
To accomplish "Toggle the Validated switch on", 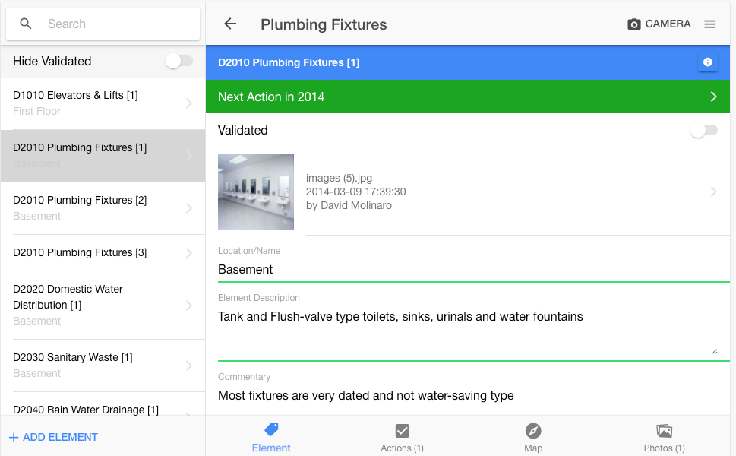I will click(x=703, y=131).
